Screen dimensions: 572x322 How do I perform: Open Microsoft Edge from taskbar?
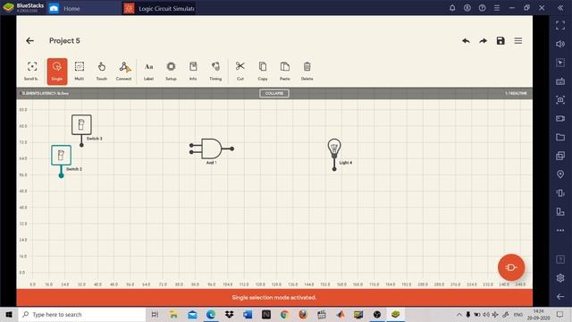(x=211, y=314)
